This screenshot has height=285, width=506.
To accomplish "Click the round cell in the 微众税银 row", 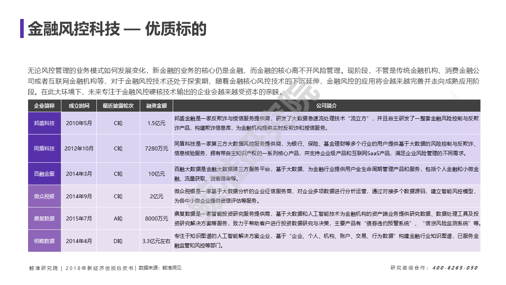I will [118, 196].
